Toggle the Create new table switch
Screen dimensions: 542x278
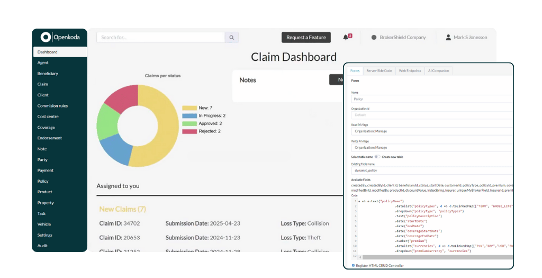377,157
